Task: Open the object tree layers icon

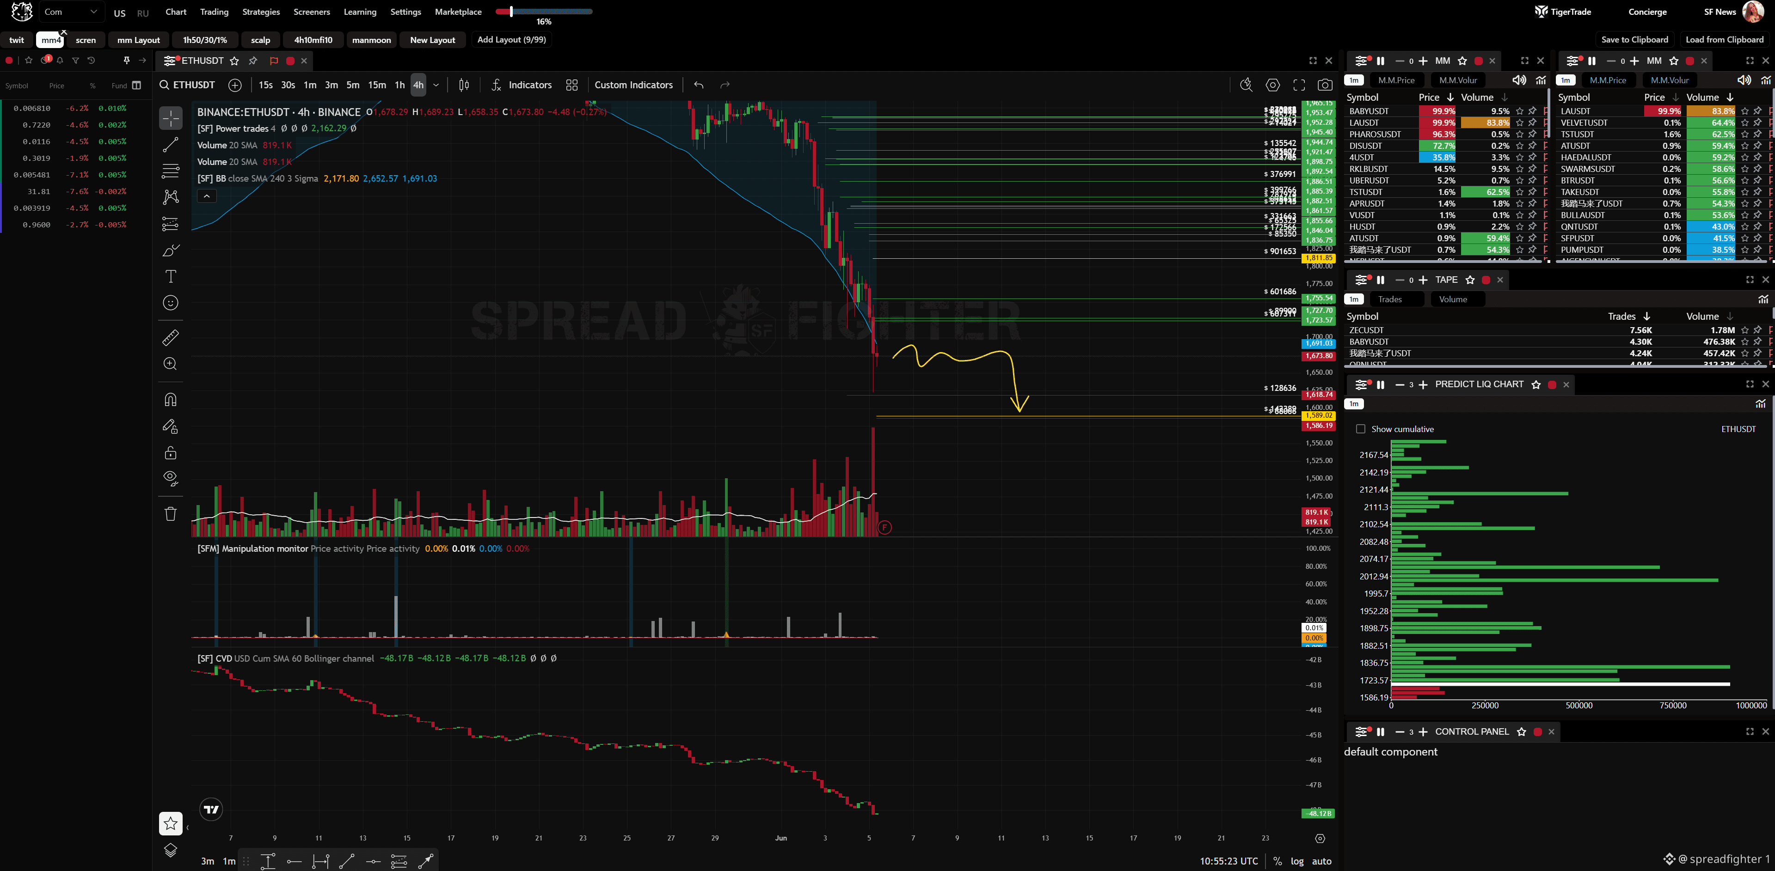Action: pyautogui.click(x=170, y=850)
